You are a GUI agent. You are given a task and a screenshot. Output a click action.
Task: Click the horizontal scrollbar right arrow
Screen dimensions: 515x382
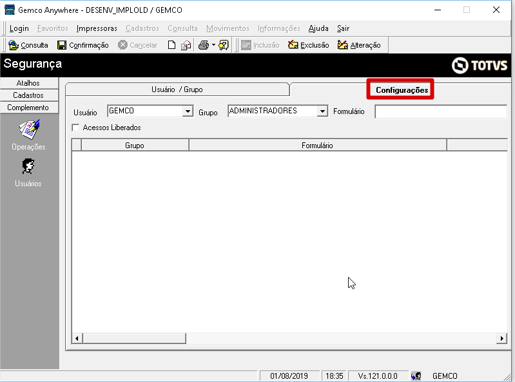click(x=501, y=338)
